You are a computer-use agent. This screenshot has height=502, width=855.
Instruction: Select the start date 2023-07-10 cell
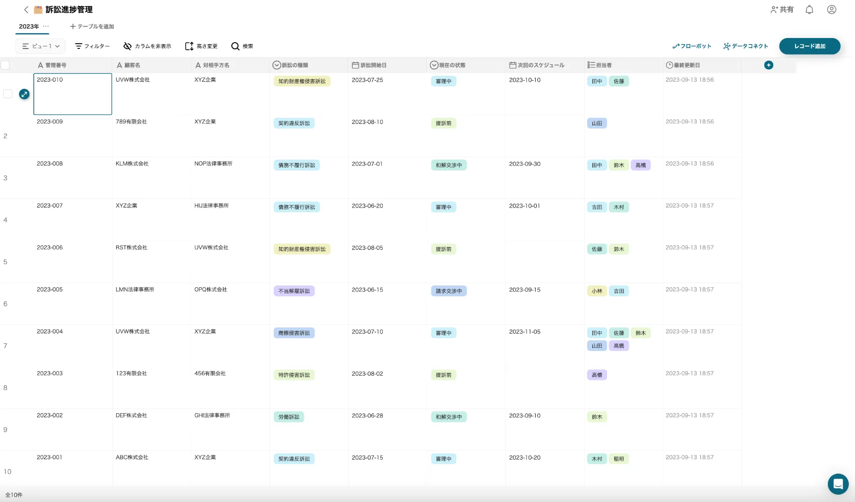point(388,346)
